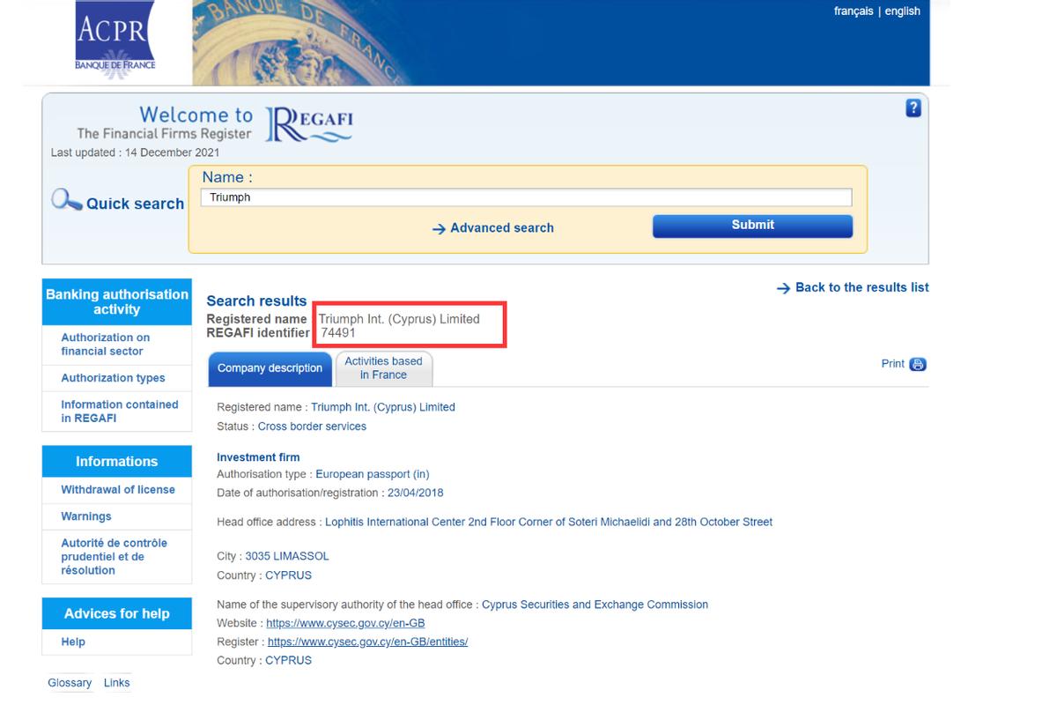
Task: Open Information contained in REGAFI
Action: [119, 412]
